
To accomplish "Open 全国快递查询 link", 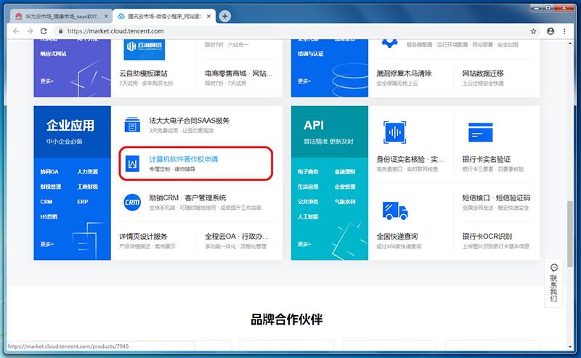I will (397, 237).
